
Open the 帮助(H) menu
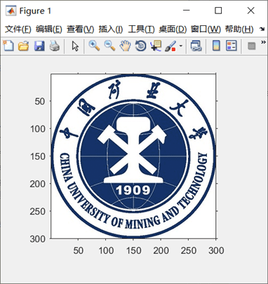(x=239, y=29)
